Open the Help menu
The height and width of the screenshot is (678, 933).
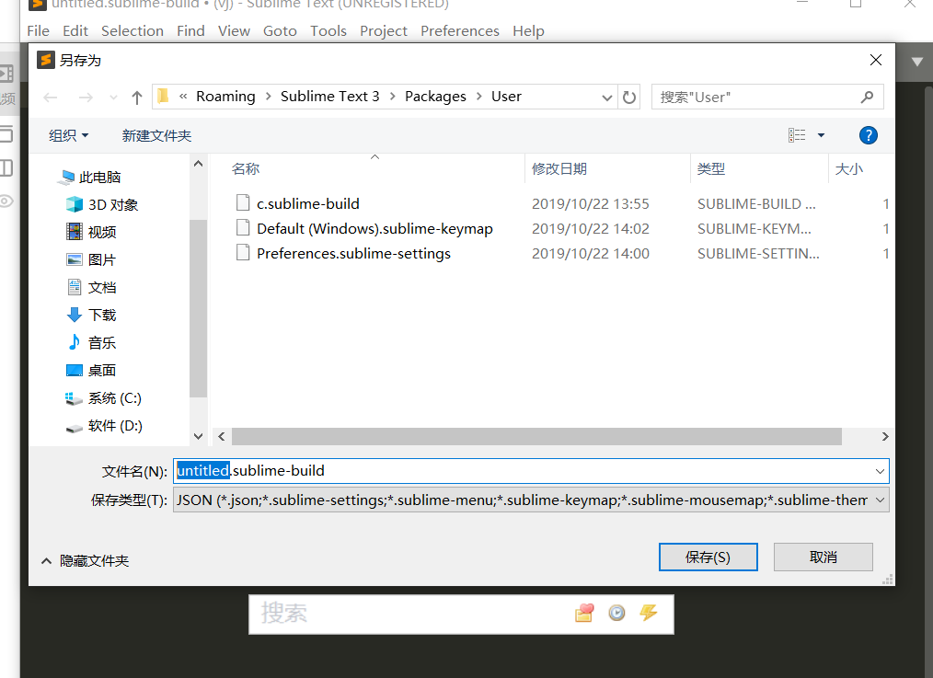click(x=528, y=31)
